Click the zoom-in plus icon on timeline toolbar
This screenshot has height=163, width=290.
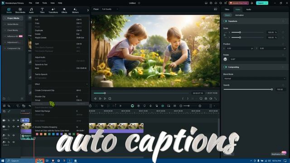200,106
